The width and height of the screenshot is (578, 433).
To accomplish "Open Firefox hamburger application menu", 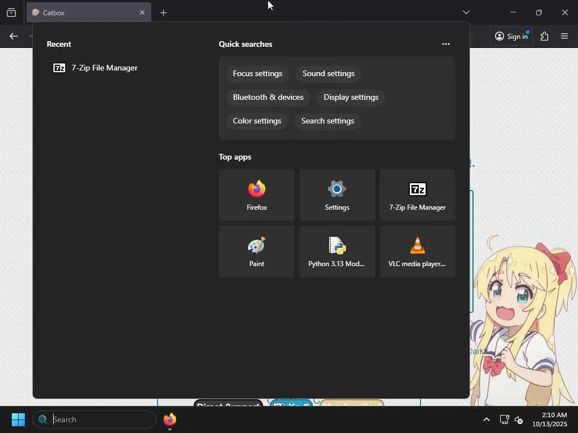I will pos(564,36).
